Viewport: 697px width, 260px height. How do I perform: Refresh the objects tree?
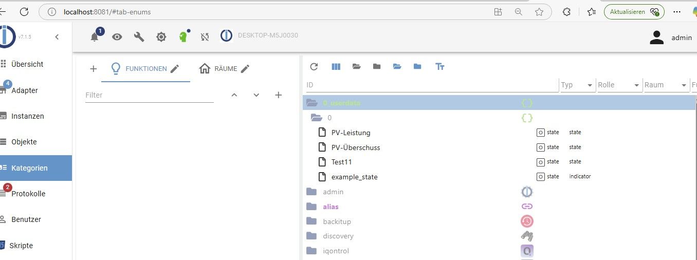314,67
